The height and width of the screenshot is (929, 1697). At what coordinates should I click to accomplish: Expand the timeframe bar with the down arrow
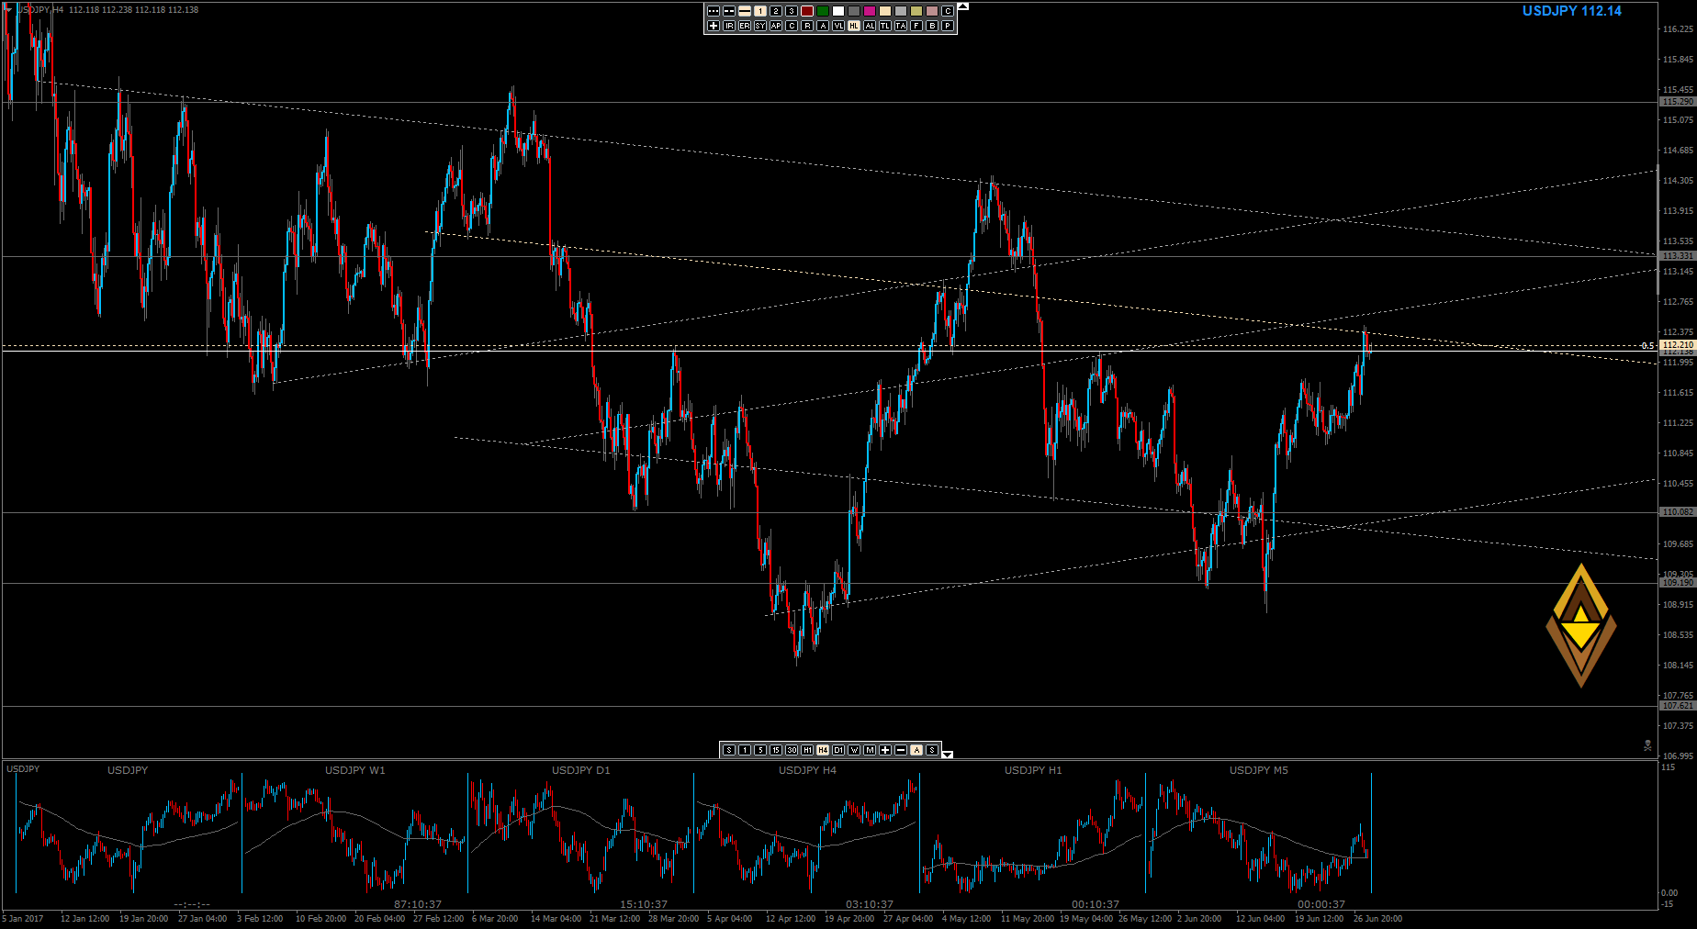coord(948,755)
